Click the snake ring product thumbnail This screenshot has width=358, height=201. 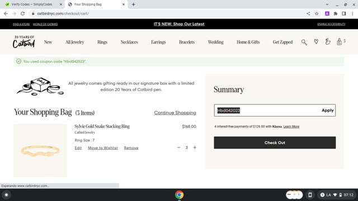(40, 150)
